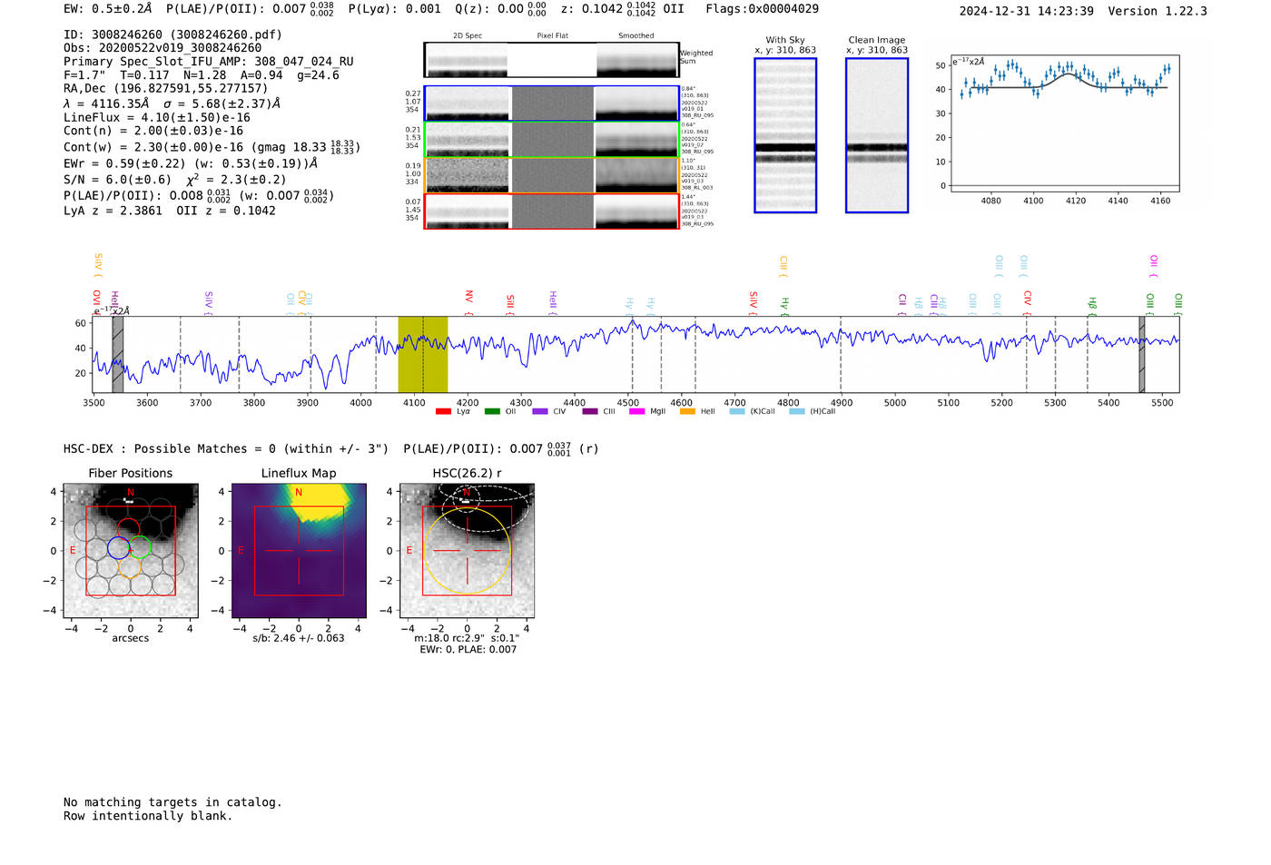Open the HSC(26.2) r image
Viewport: 1271px width, 865px height.
click(x=467, y=551)
